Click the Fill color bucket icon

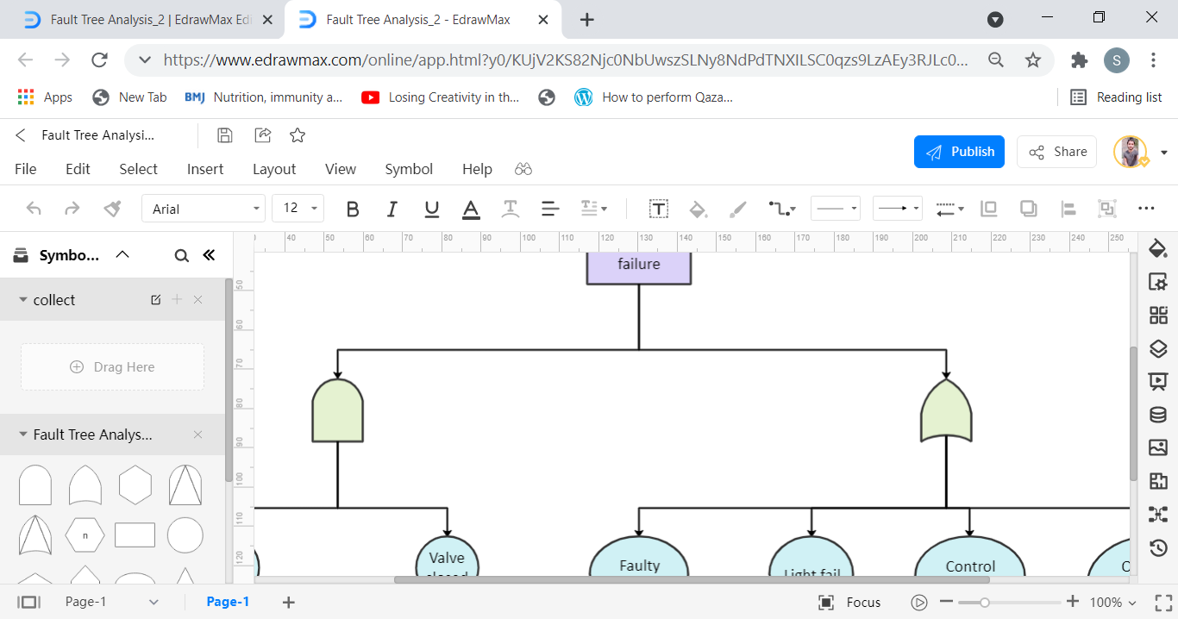(x=698, y=209)
